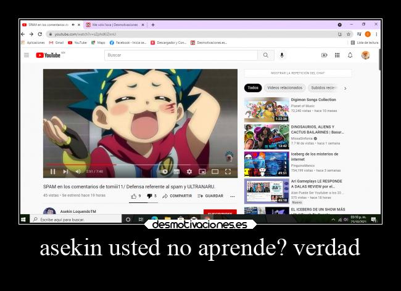Select the Todos filter chip

pyautogui.click(x=253, y=88)
